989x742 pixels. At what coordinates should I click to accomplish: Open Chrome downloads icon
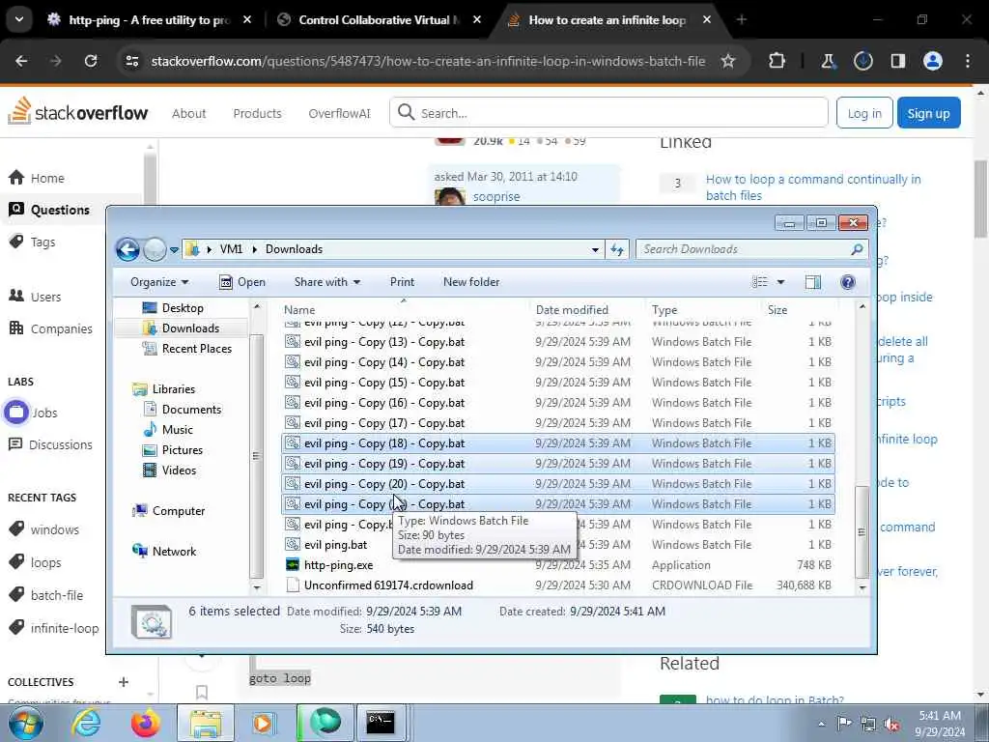click(862, 61)
